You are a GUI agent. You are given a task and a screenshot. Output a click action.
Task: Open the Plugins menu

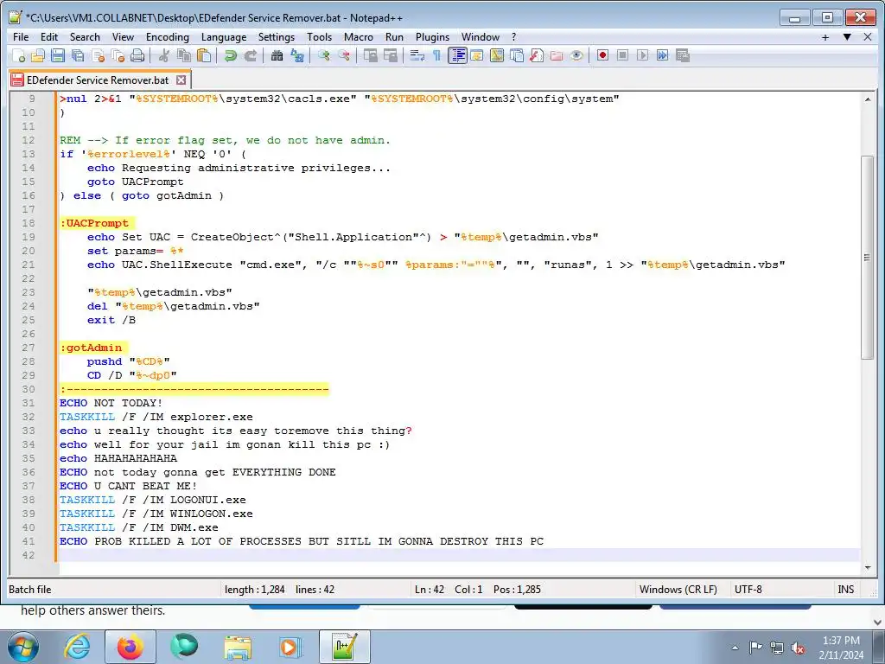point(432,36)
